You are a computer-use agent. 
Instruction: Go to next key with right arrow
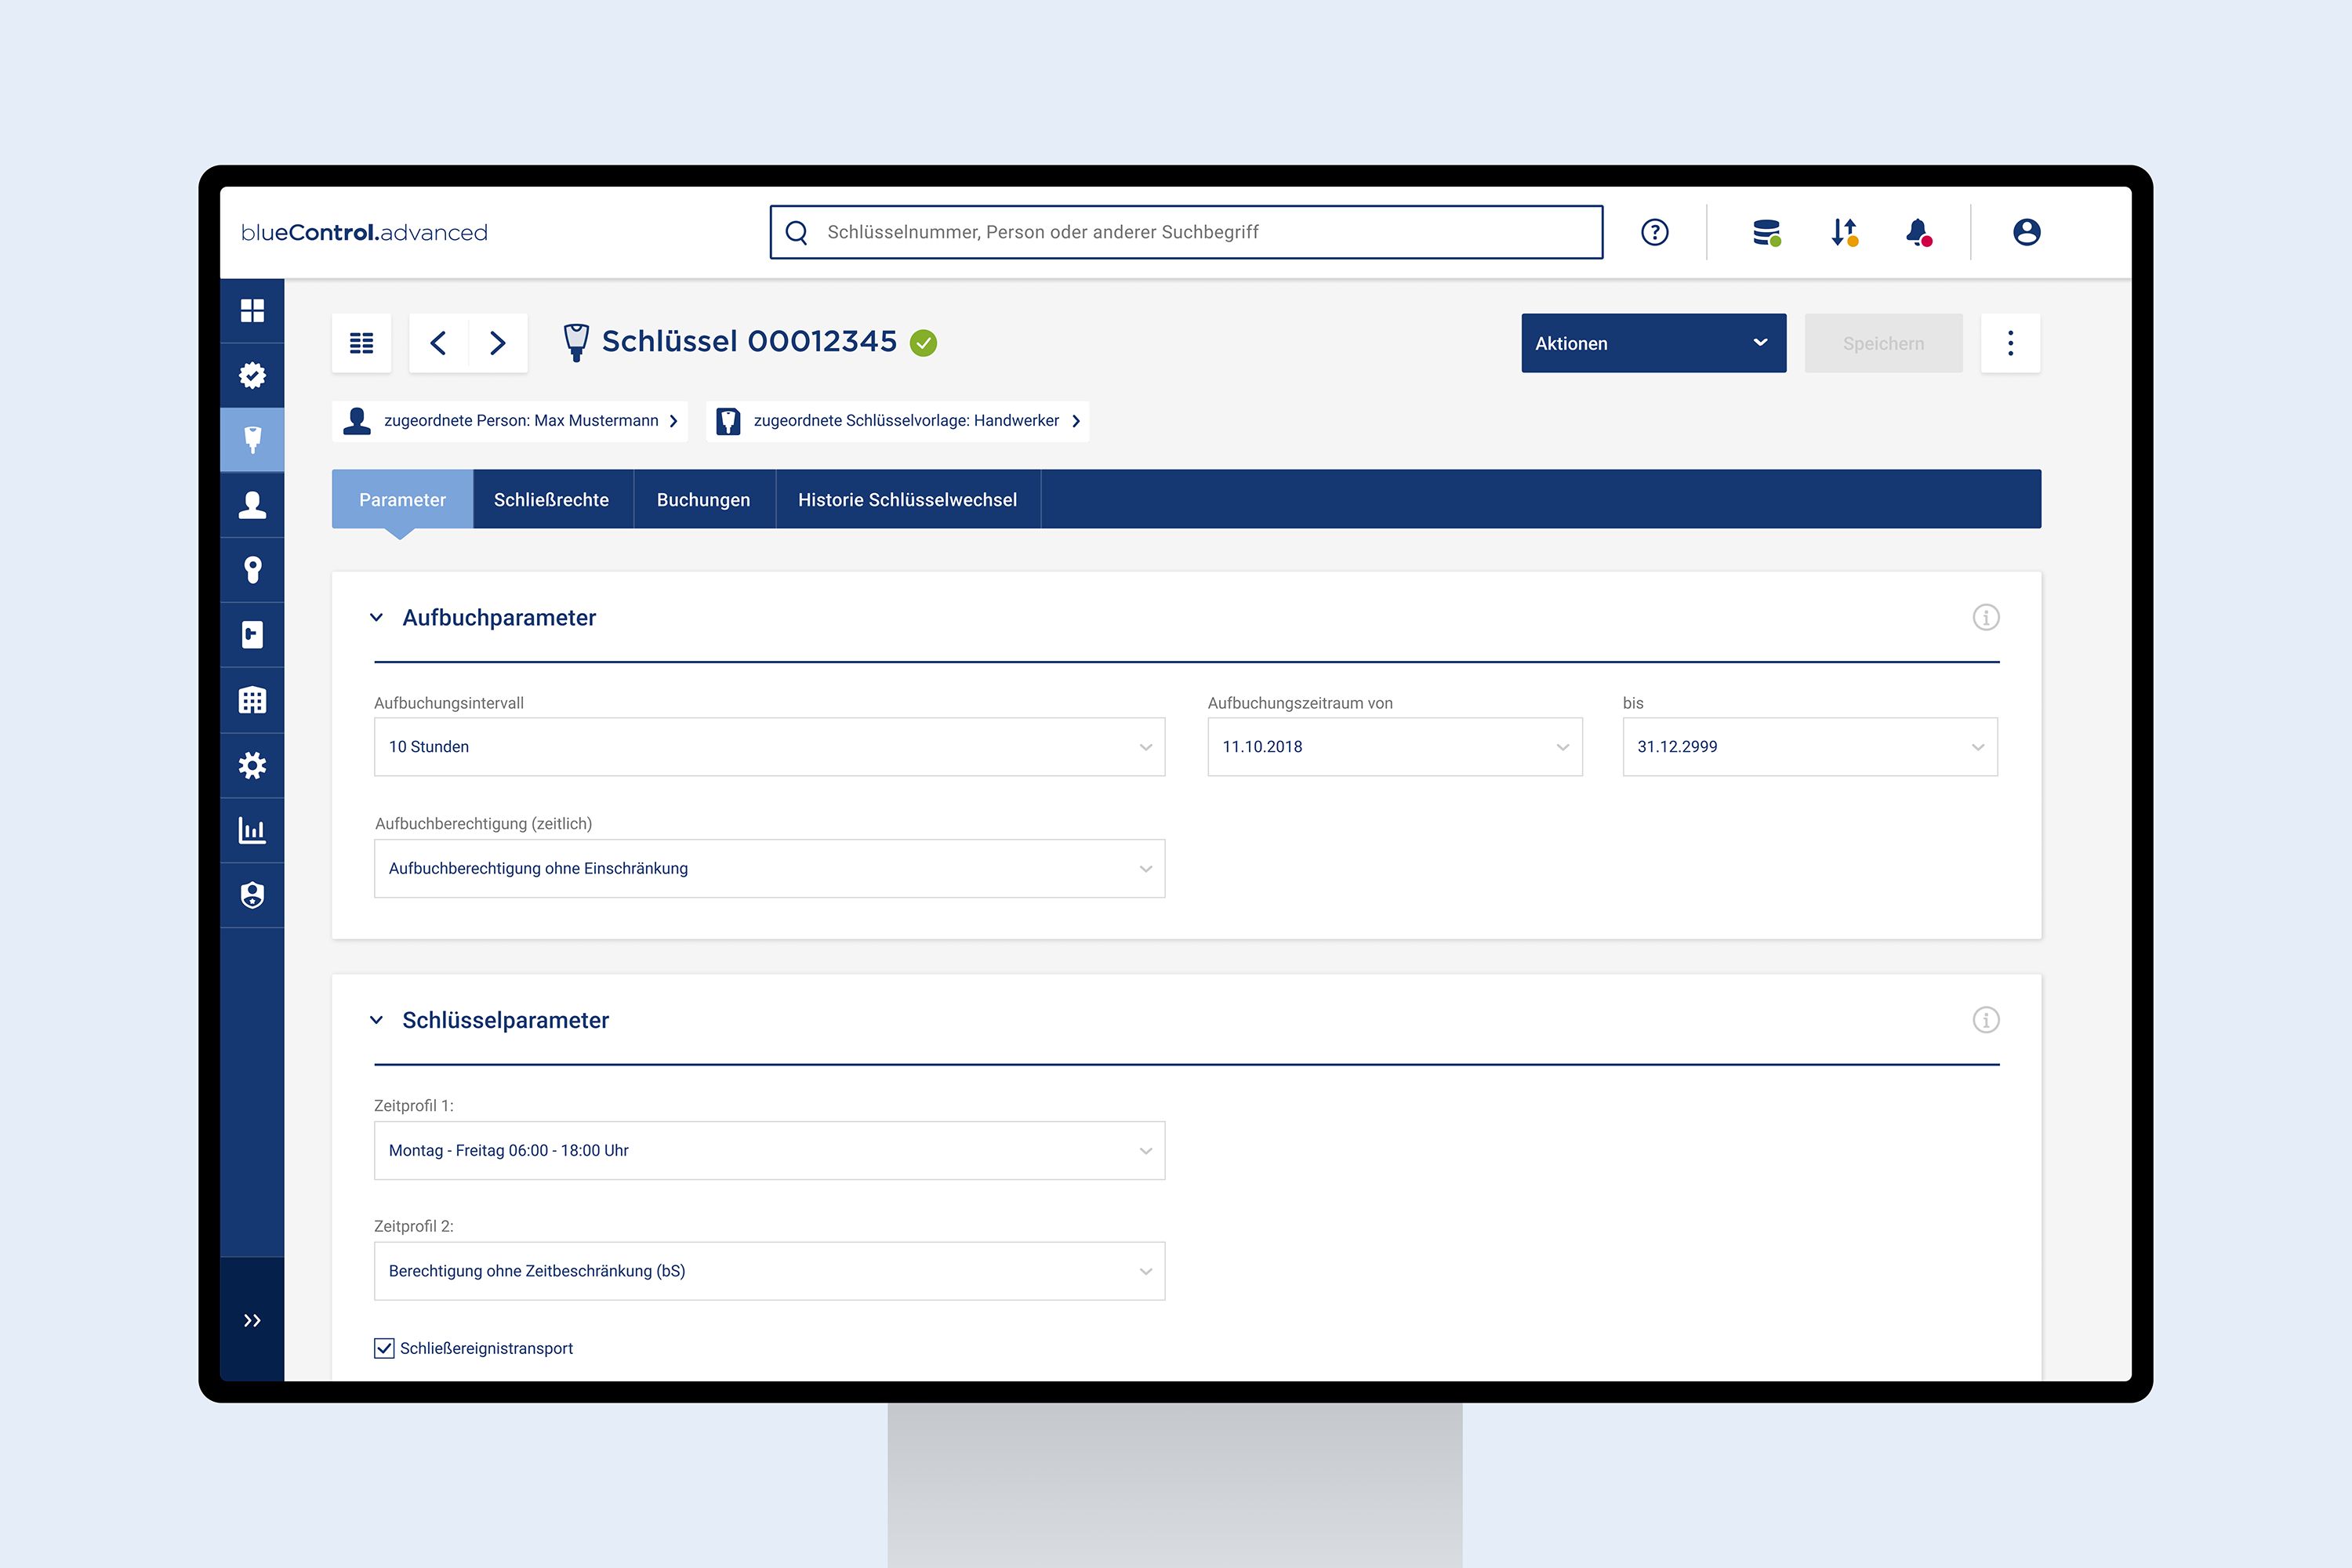click(497, 343)
